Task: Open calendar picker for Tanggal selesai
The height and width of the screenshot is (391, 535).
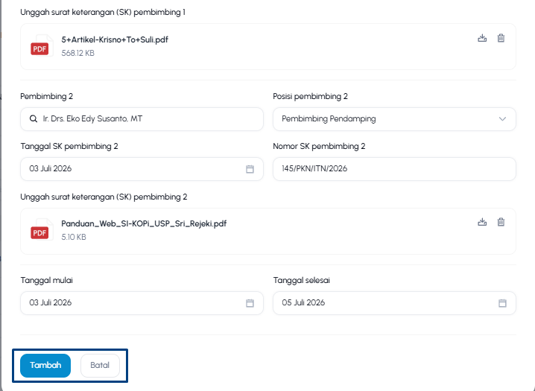Action: [502, 303]
